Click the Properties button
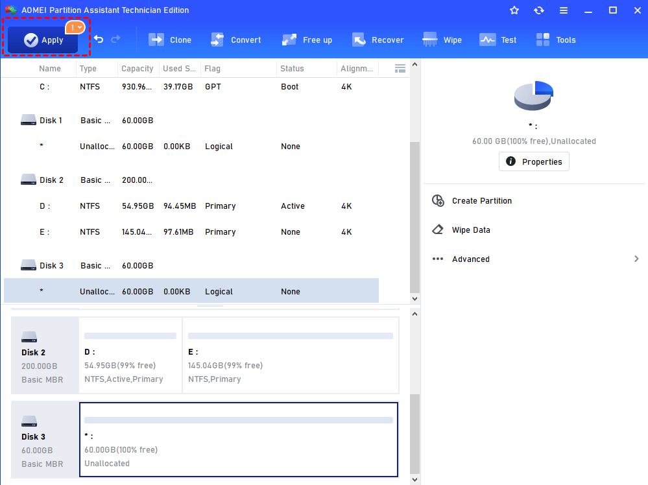Viewport: 648px width, 485px height. (534, 161)
